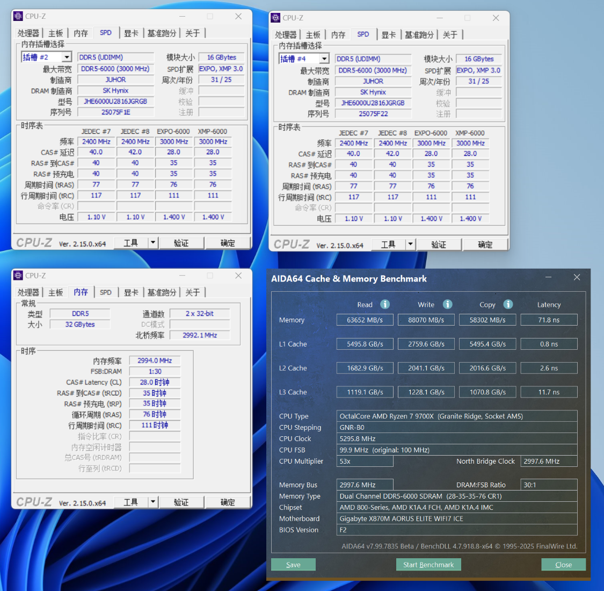The height and width of the screenshot is (591, 604).
Task: Click 验证 button in slot #2 CPU-Z window
Action: coord(181,243)
